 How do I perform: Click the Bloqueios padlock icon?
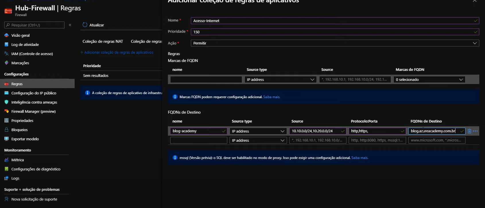click(x=6, y=130)
